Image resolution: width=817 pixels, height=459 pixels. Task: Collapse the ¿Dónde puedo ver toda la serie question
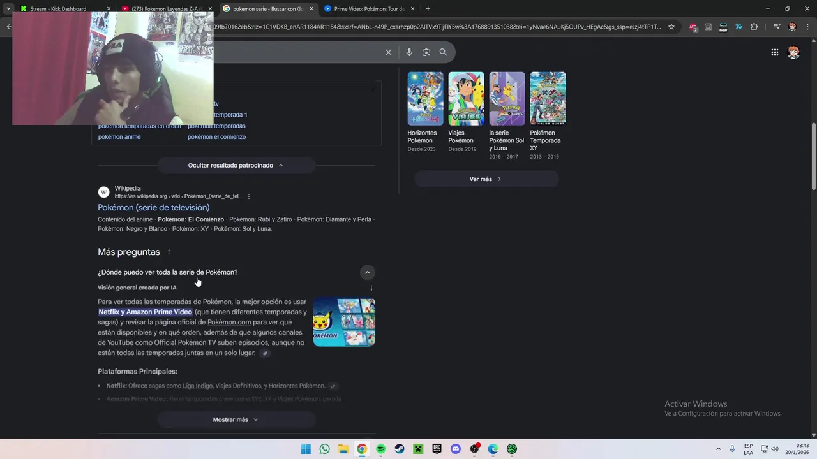point(367,272)
